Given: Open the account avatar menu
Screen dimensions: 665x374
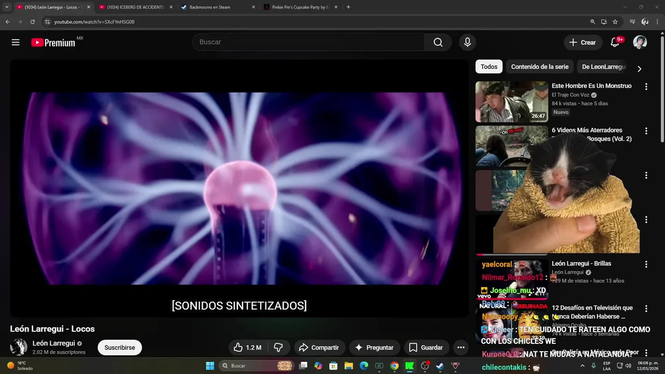Looking at the screenshot, I should pos(640,43).
